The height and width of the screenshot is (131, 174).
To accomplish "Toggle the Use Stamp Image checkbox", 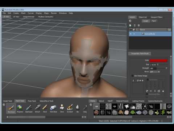I will 132,76.
